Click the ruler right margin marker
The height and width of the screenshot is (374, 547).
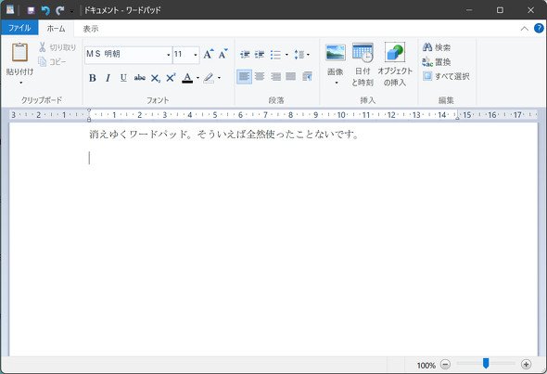coord(457,118)
